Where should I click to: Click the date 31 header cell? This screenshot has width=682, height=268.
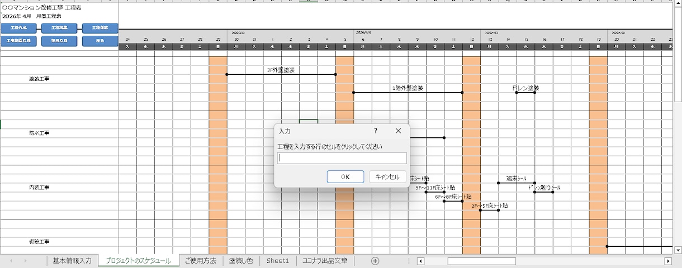[254, 40]
